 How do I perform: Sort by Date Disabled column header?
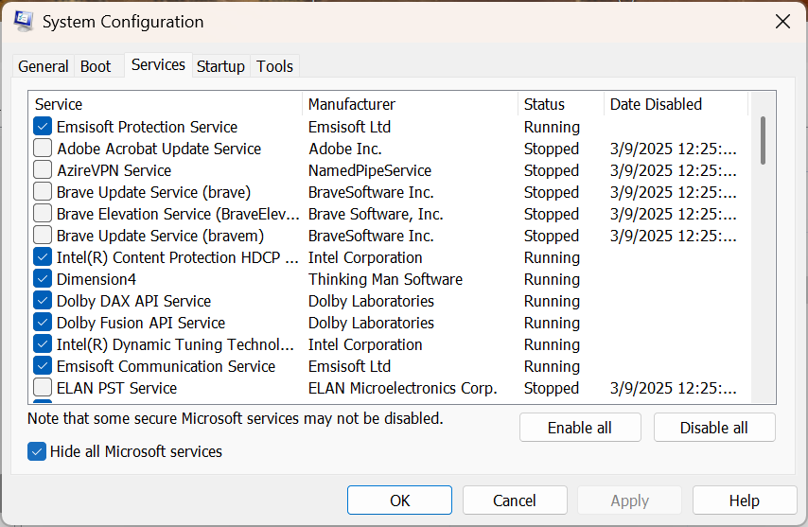point(676,104)
